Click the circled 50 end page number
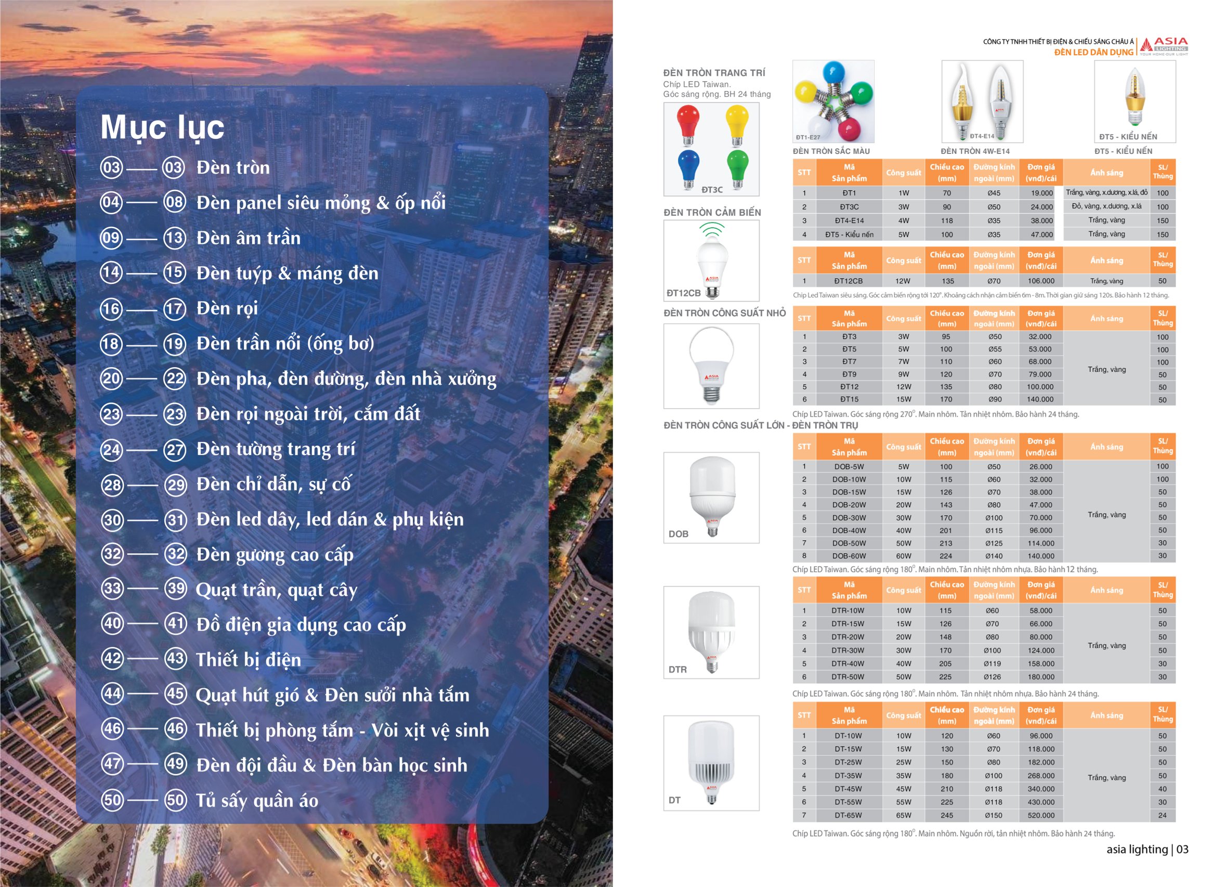Image resolution: width=1226 pixels, height=887 pixels. point(176,800)
